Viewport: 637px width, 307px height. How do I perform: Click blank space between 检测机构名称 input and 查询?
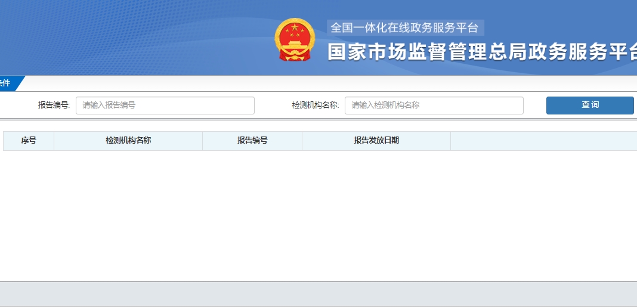coord(535,106)
